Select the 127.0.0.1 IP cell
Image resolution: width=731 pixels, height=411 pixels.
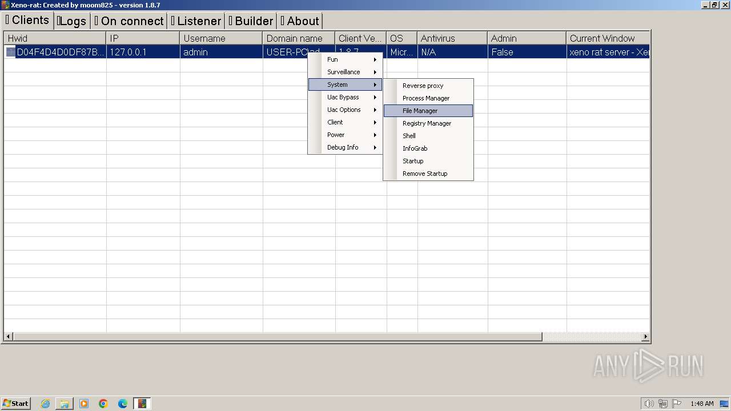point(143,52)
